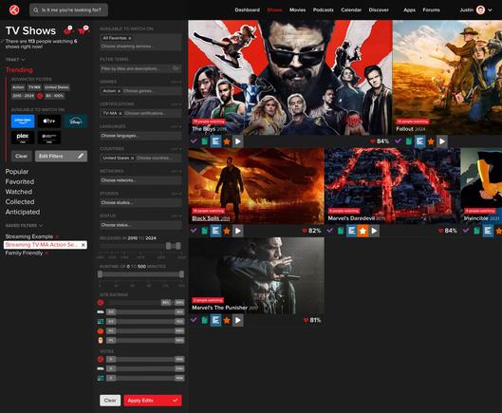Toggle the Apple TV+ streaming service tile

click(x=49, y=122)
